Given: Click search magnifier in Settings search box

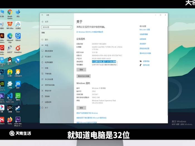Looking at the screenshot, I should pos(71,27).
